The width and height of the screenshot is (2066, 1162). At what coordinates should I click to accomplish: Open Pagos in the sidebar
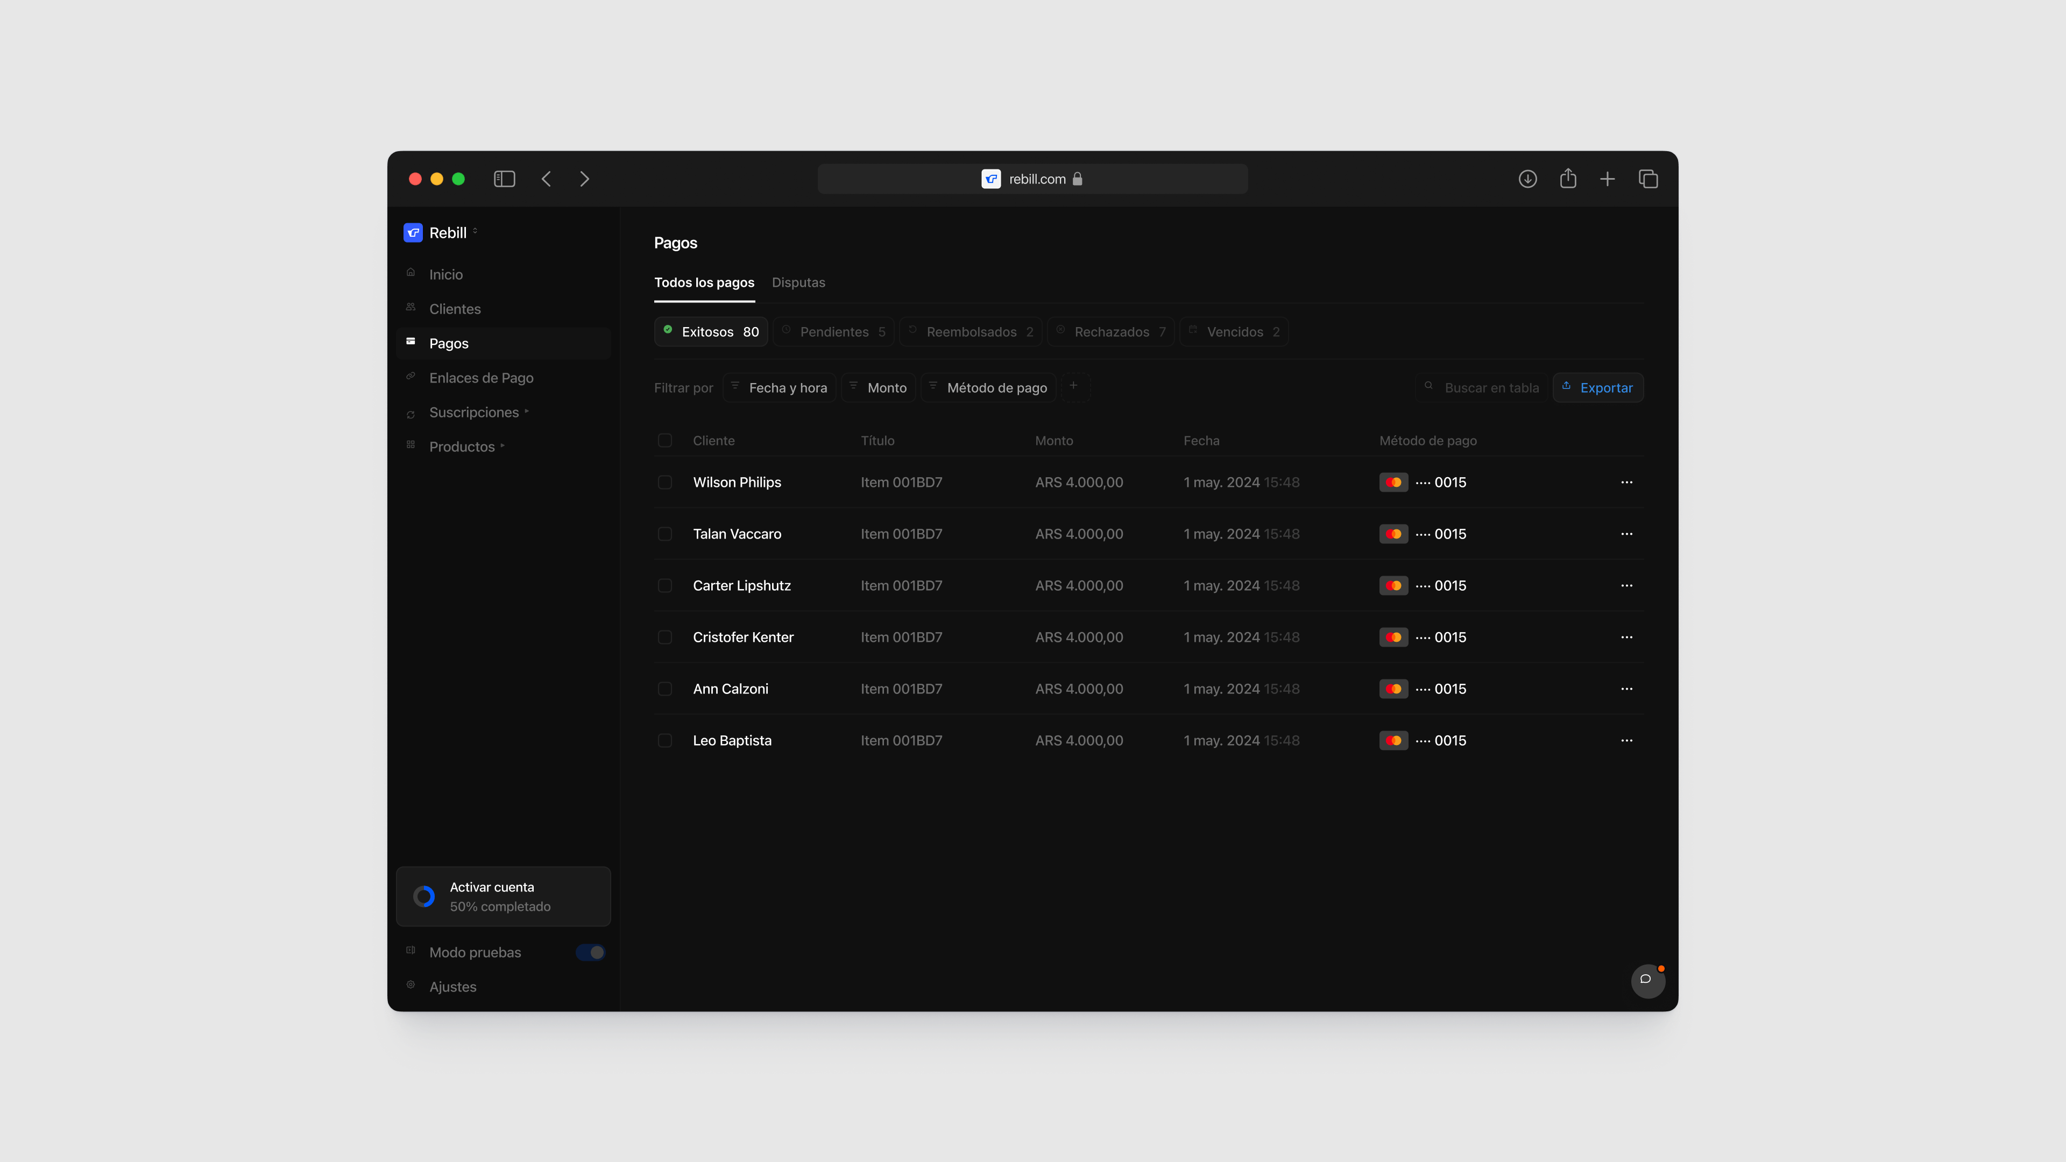tap(504, 343)
